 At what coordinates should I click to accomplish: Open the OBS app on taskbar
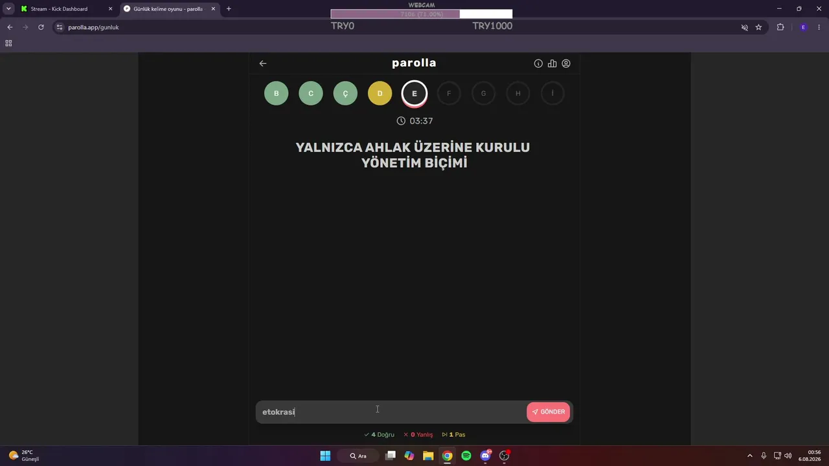pyautogui.click(x=505, y=456)
